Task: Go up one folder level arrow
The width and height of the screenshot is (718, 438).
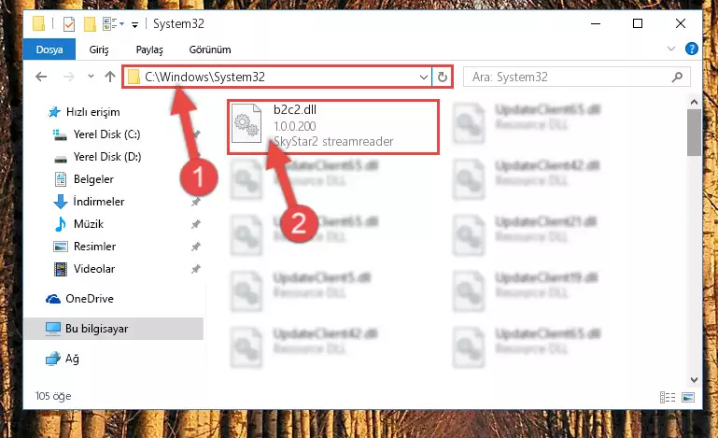Action: pyautogui.click(x=110, y=77)
